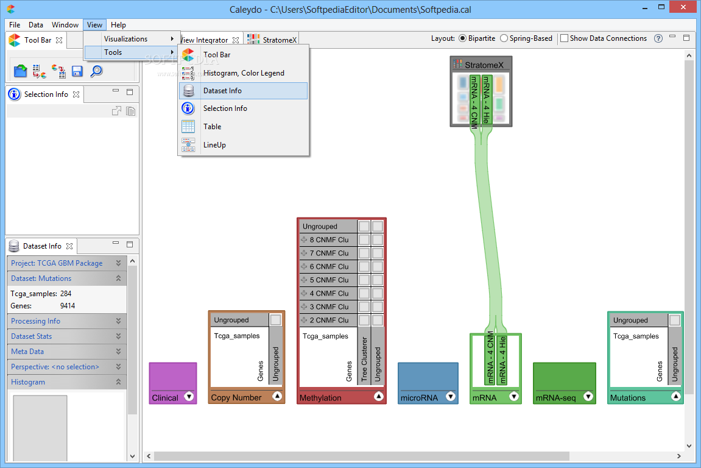The image size is (701, 468).
Task: Collapse the Mutations node arrow
Action: pos(676,397)
